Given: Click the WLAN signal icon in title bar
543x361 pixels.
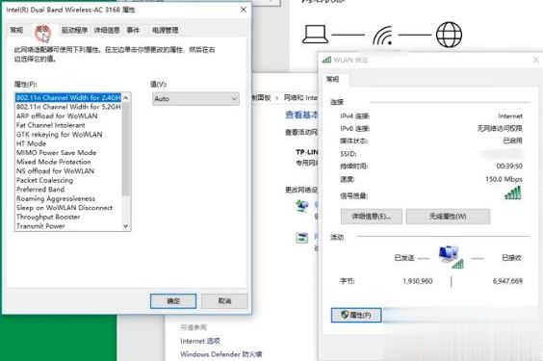Looking at the screenshot, I should click(326, 60).
